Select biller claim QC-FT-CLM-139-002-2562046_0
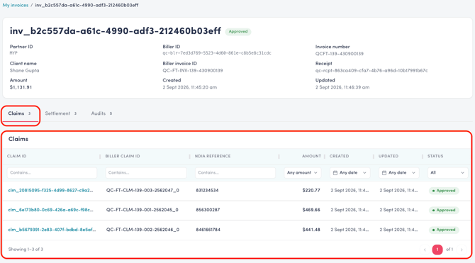This screenshot has height=263, width=475. click(x=142, y=230)
